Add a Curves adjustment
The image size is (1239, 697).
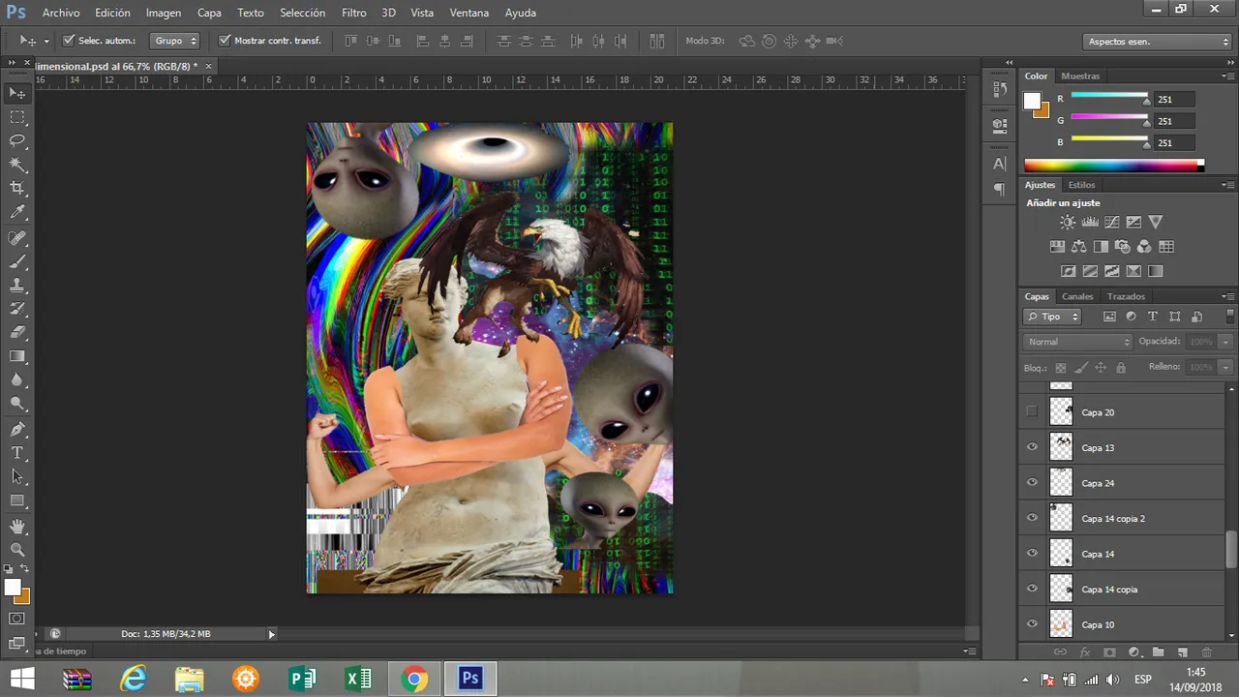(1112, 222)
